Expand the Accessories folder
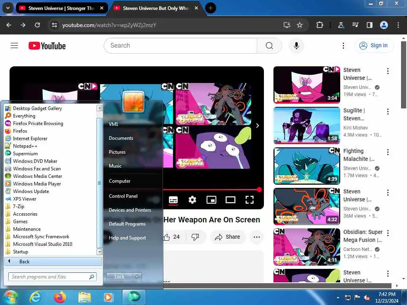Viewport: 407px width, 305px height. click(25, 214)
